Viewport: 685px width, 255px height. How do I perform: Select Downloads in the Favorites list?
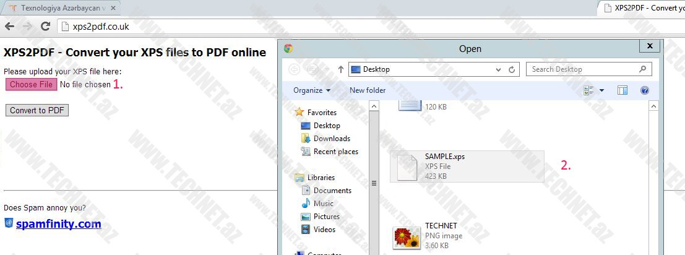332,139
